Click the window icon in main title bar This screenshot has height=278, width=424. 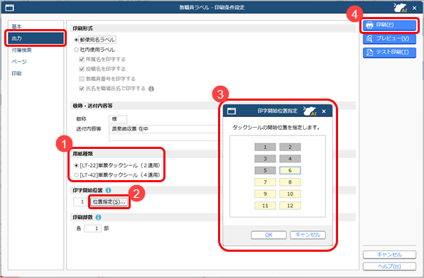point(9,8)
